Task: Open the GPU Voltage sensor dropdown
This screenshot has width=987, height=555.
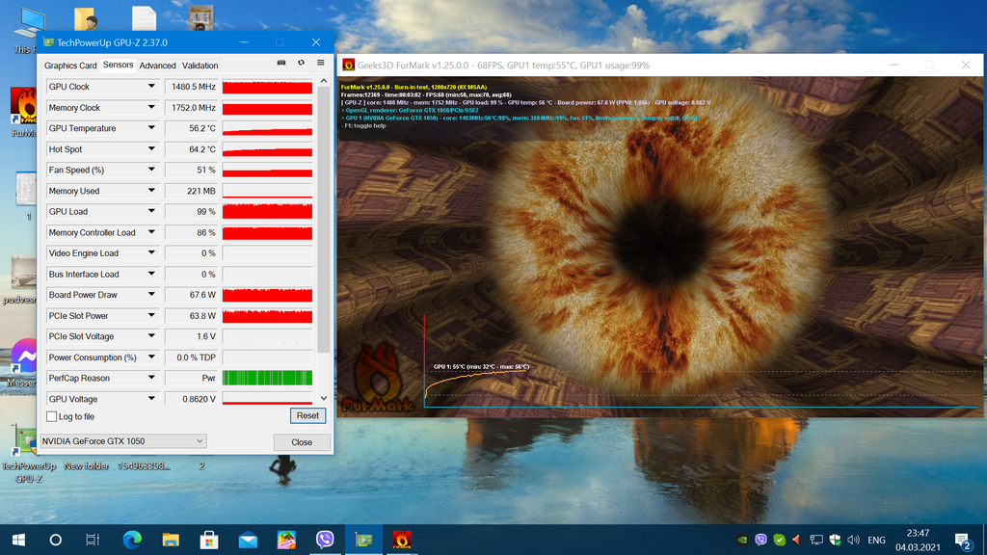Action: point(151,399)
